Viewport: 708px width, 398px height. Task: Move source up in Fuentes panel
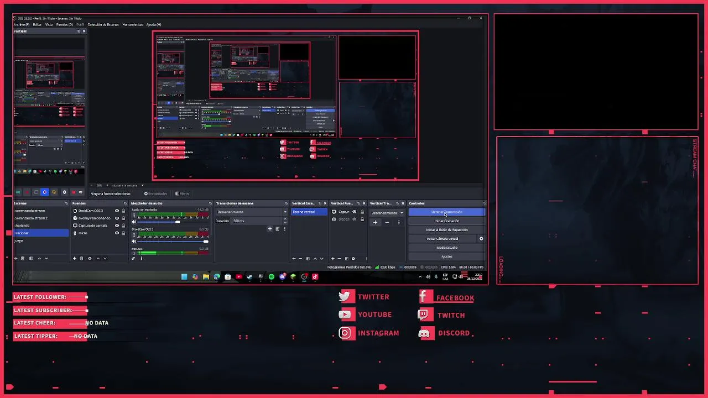pyautogui.click(x=98, y=258)
